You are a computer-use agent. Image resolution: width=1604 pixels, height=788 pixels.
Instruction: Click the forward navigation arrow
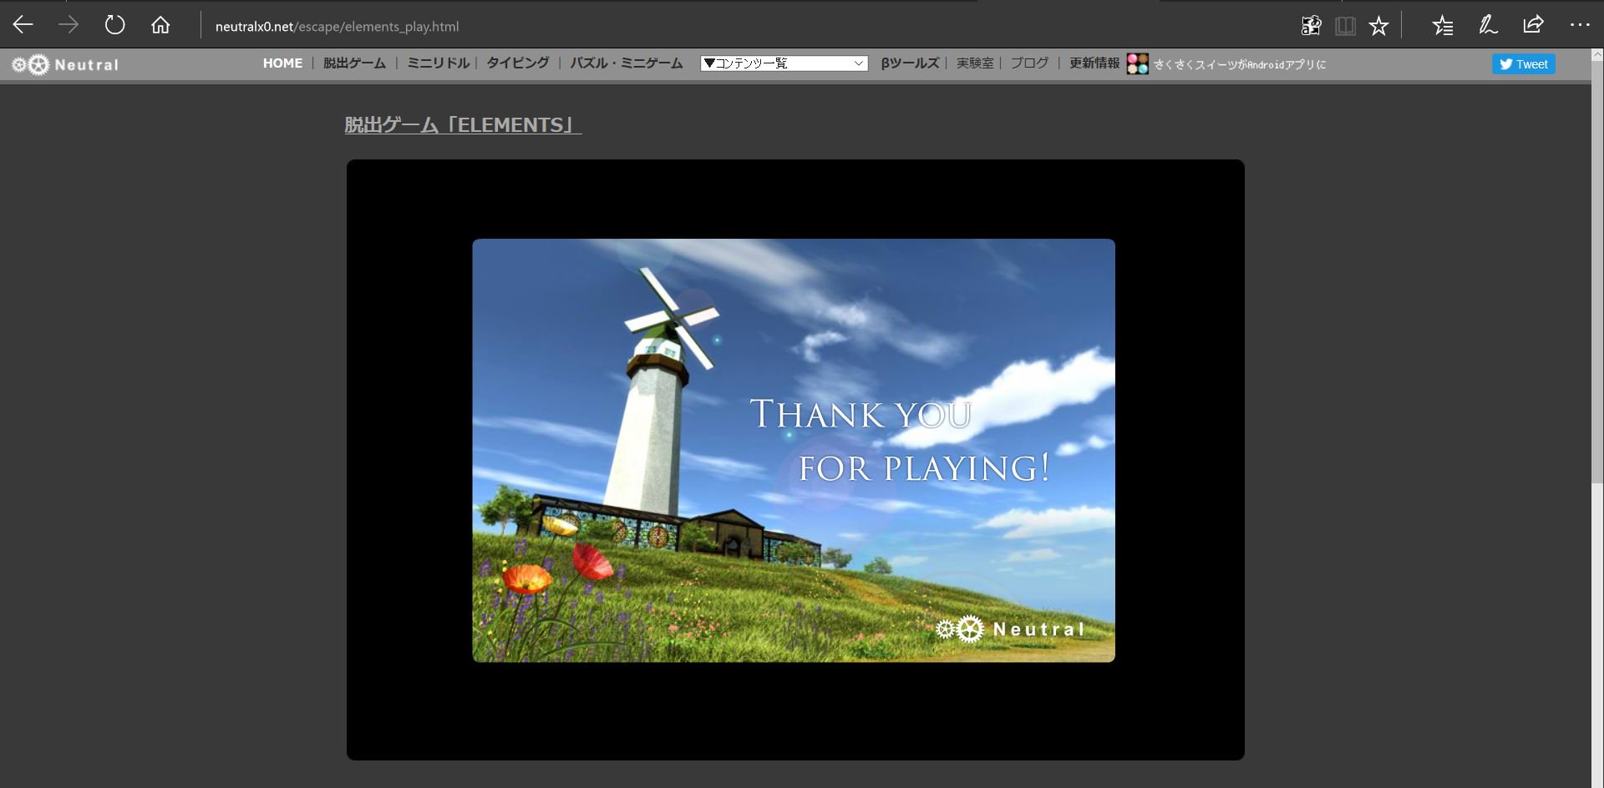click(x=69, y=25)
